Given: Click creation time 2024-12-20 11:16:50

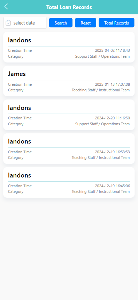Looking at the screenshot, I should pyautogui.click(x=113, y=118).
